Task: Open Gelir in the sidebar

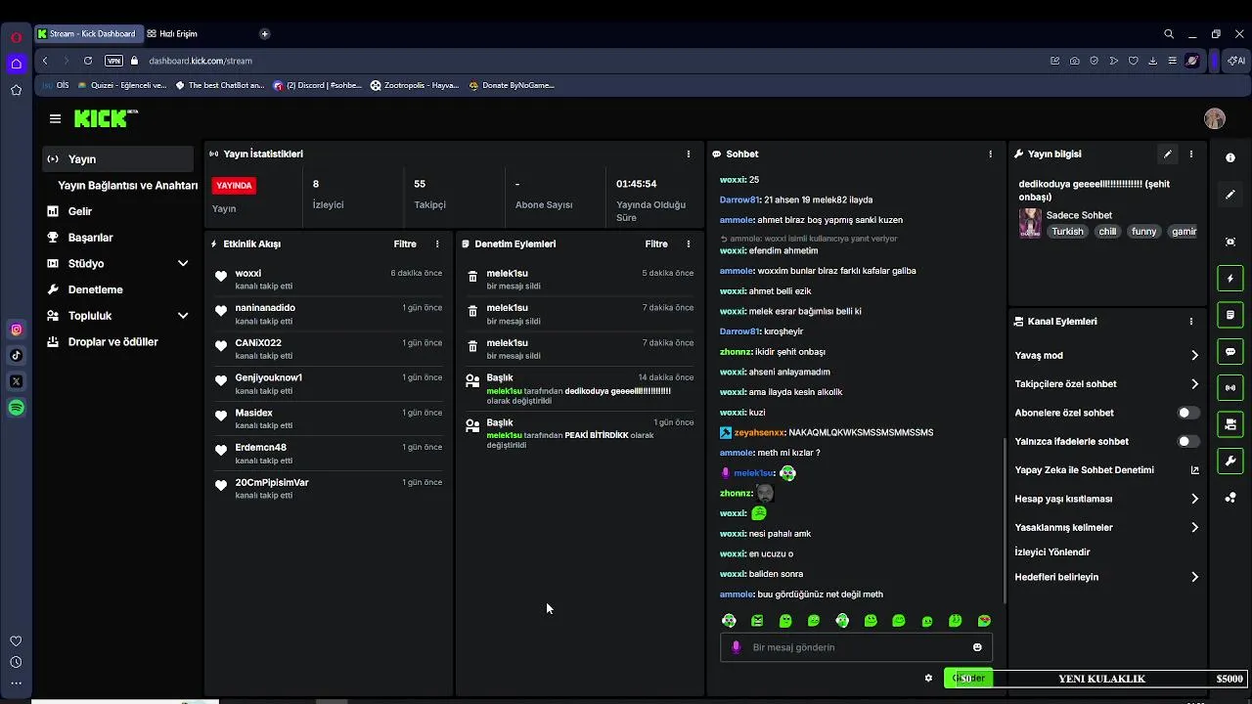Action: 118,211
